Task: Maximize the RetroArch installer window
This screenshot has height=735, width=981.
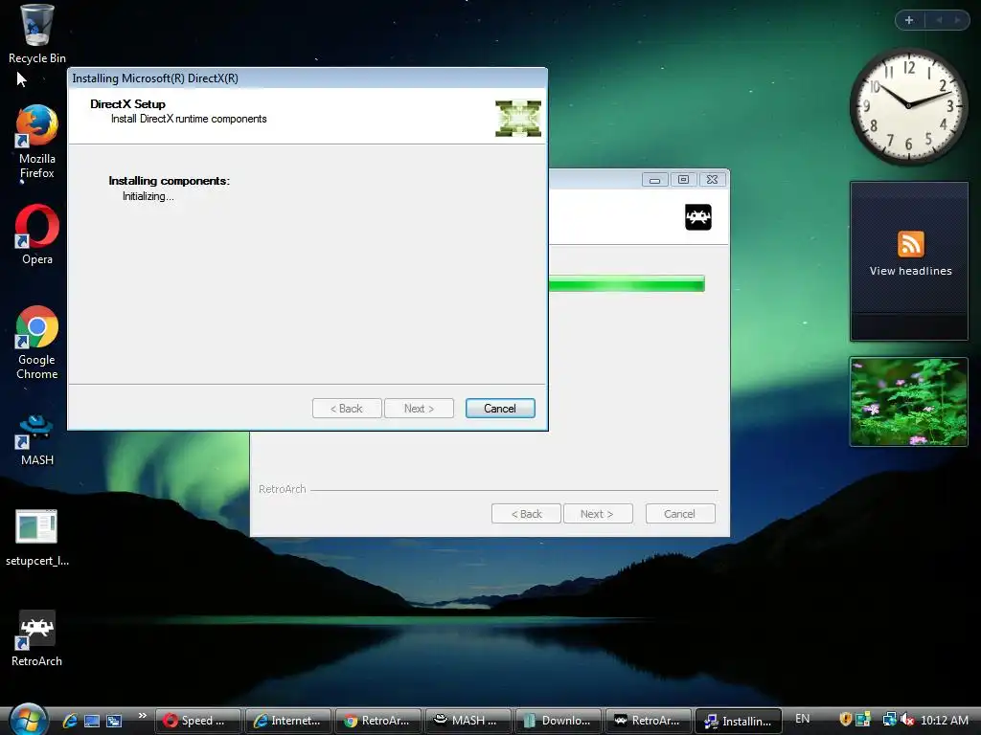Action: [x=683, y=180]
